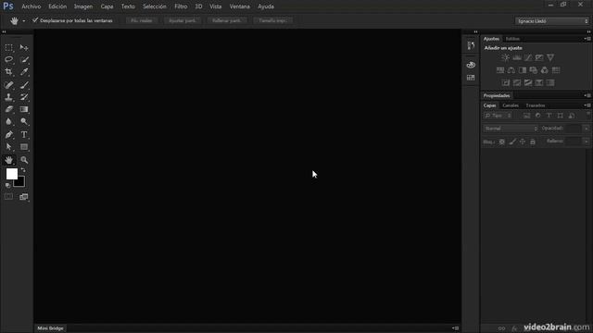Image resolution: width=593 pixels, height=333 pixels.
Task: Open the Propiedades panel options menu
Action: coord(587,95)
